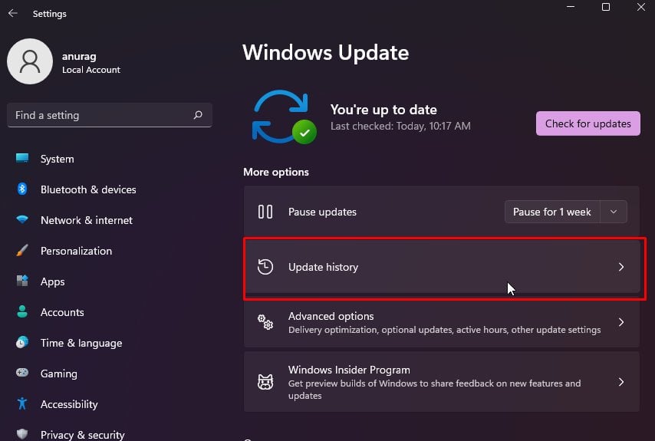Select Time & language in the sidebar

coord(81,343)
